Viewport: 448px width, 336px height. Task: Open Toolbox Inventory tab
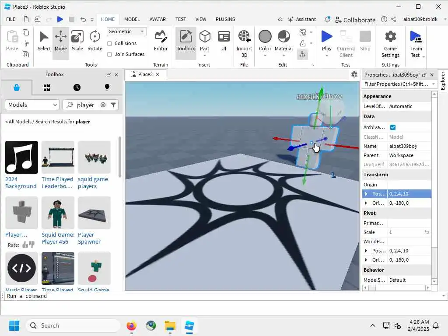click(46, 87)
